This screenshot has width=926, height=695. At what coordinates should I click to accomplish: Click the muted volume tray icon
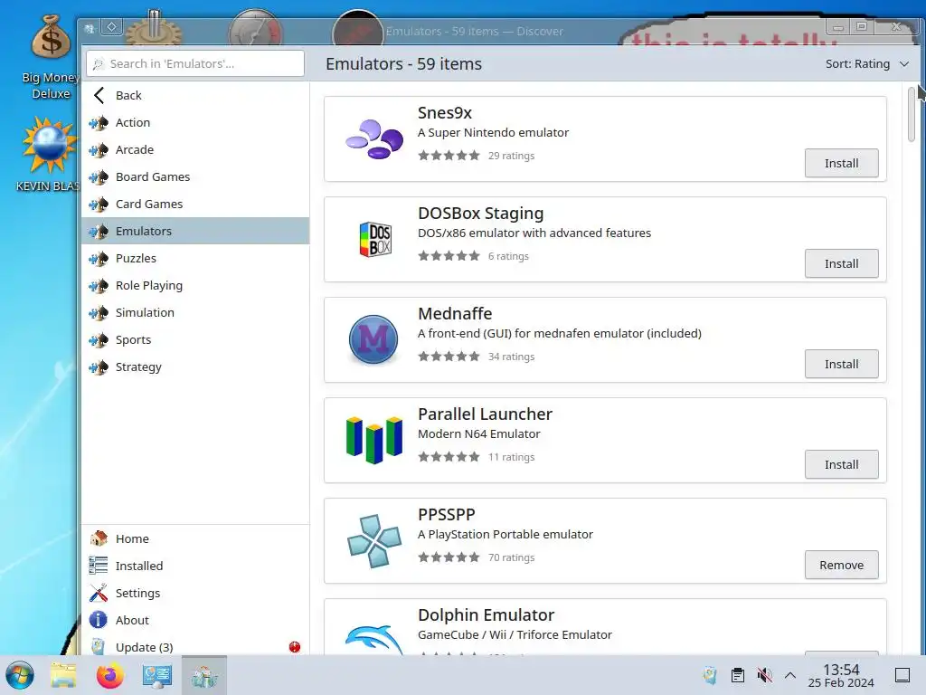pyautogui.click(x=765, y=675)
